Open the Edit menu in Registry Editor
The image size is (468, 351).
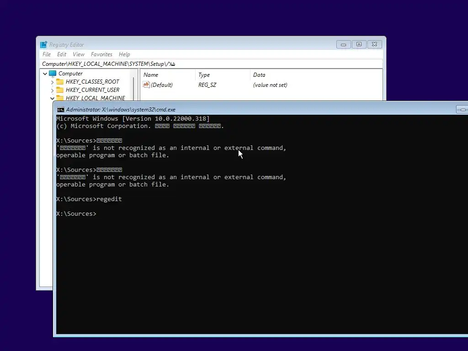pos(62,54)
